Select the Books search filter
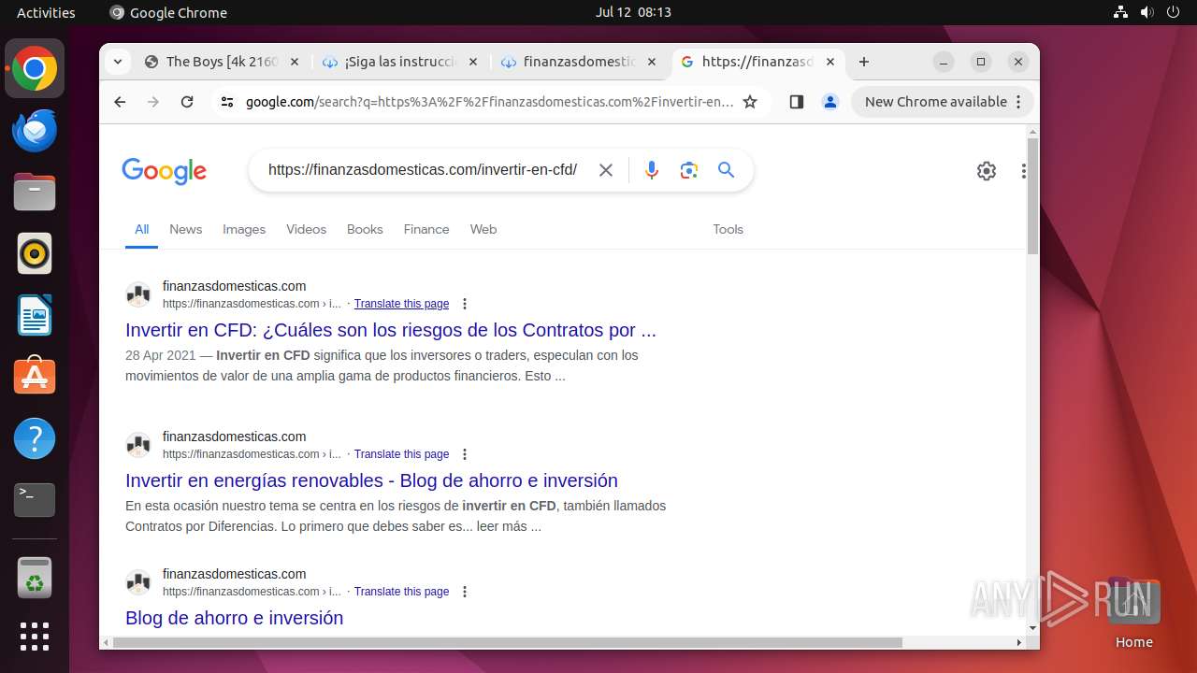The height and width of the screenshot is (673, 1197). point(365,229)
